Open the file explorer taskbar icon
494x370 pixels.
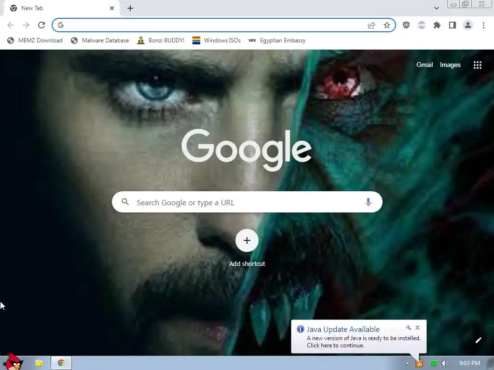point(39,363)
